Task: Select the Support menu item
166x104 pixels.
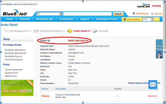Action: click(x=85, y=19)
